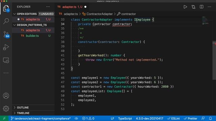Open editor More Actions ellipsis
The image size is (216, 121).
(x=209, y=7)
